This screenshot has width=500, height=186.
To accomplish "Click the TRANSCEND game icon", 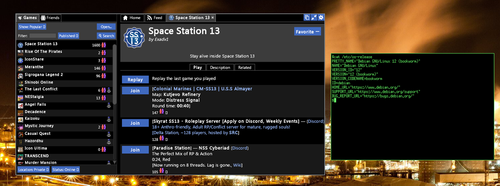I will [x=20, y=156].
